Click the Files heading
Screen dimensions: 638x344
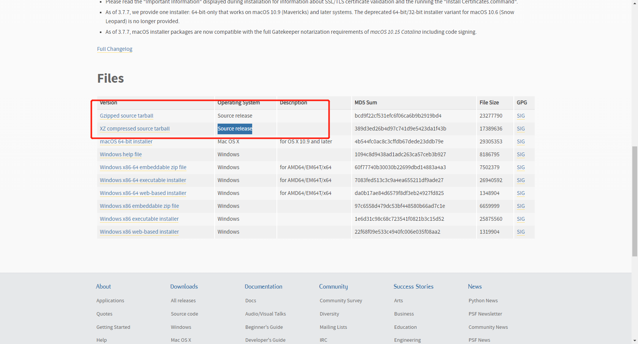[x=111, y=78]
